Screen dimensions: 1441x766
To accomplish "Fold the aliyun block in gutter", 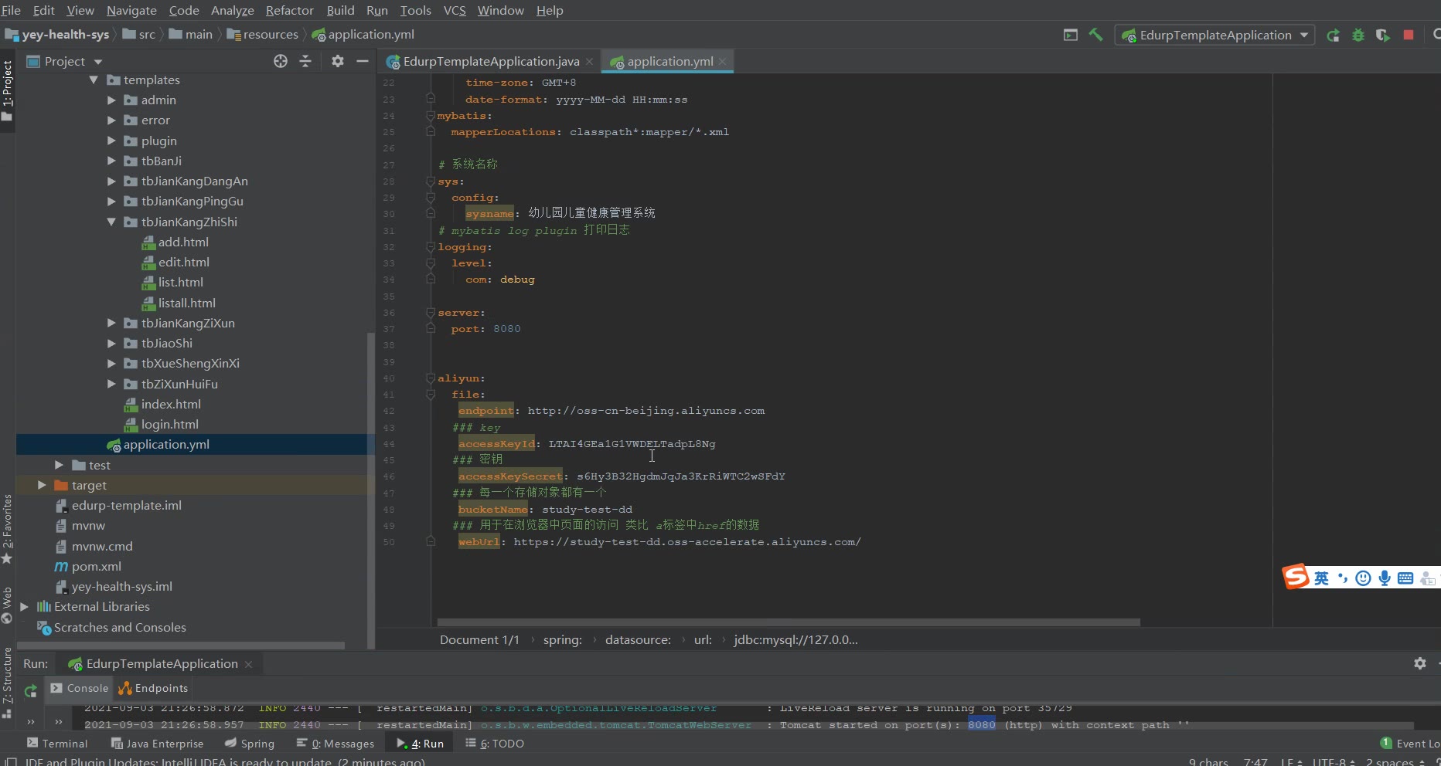I will [x=431, y=378].
